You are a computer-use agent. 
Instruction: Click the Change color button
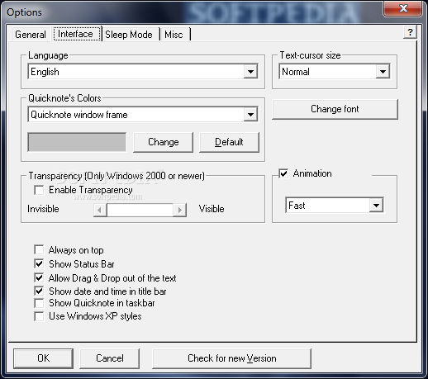pos(164,142)
